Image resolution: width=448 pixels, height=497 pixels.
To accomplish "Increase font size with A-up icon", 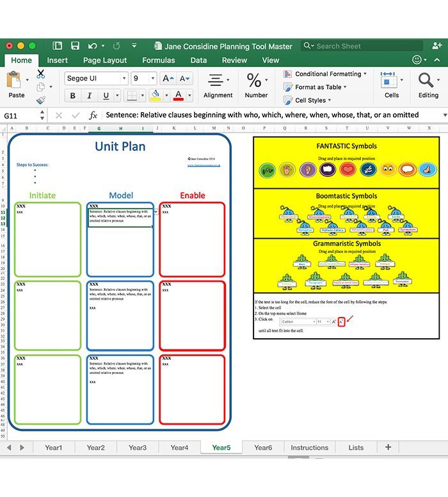I will [x=168, y=78].
